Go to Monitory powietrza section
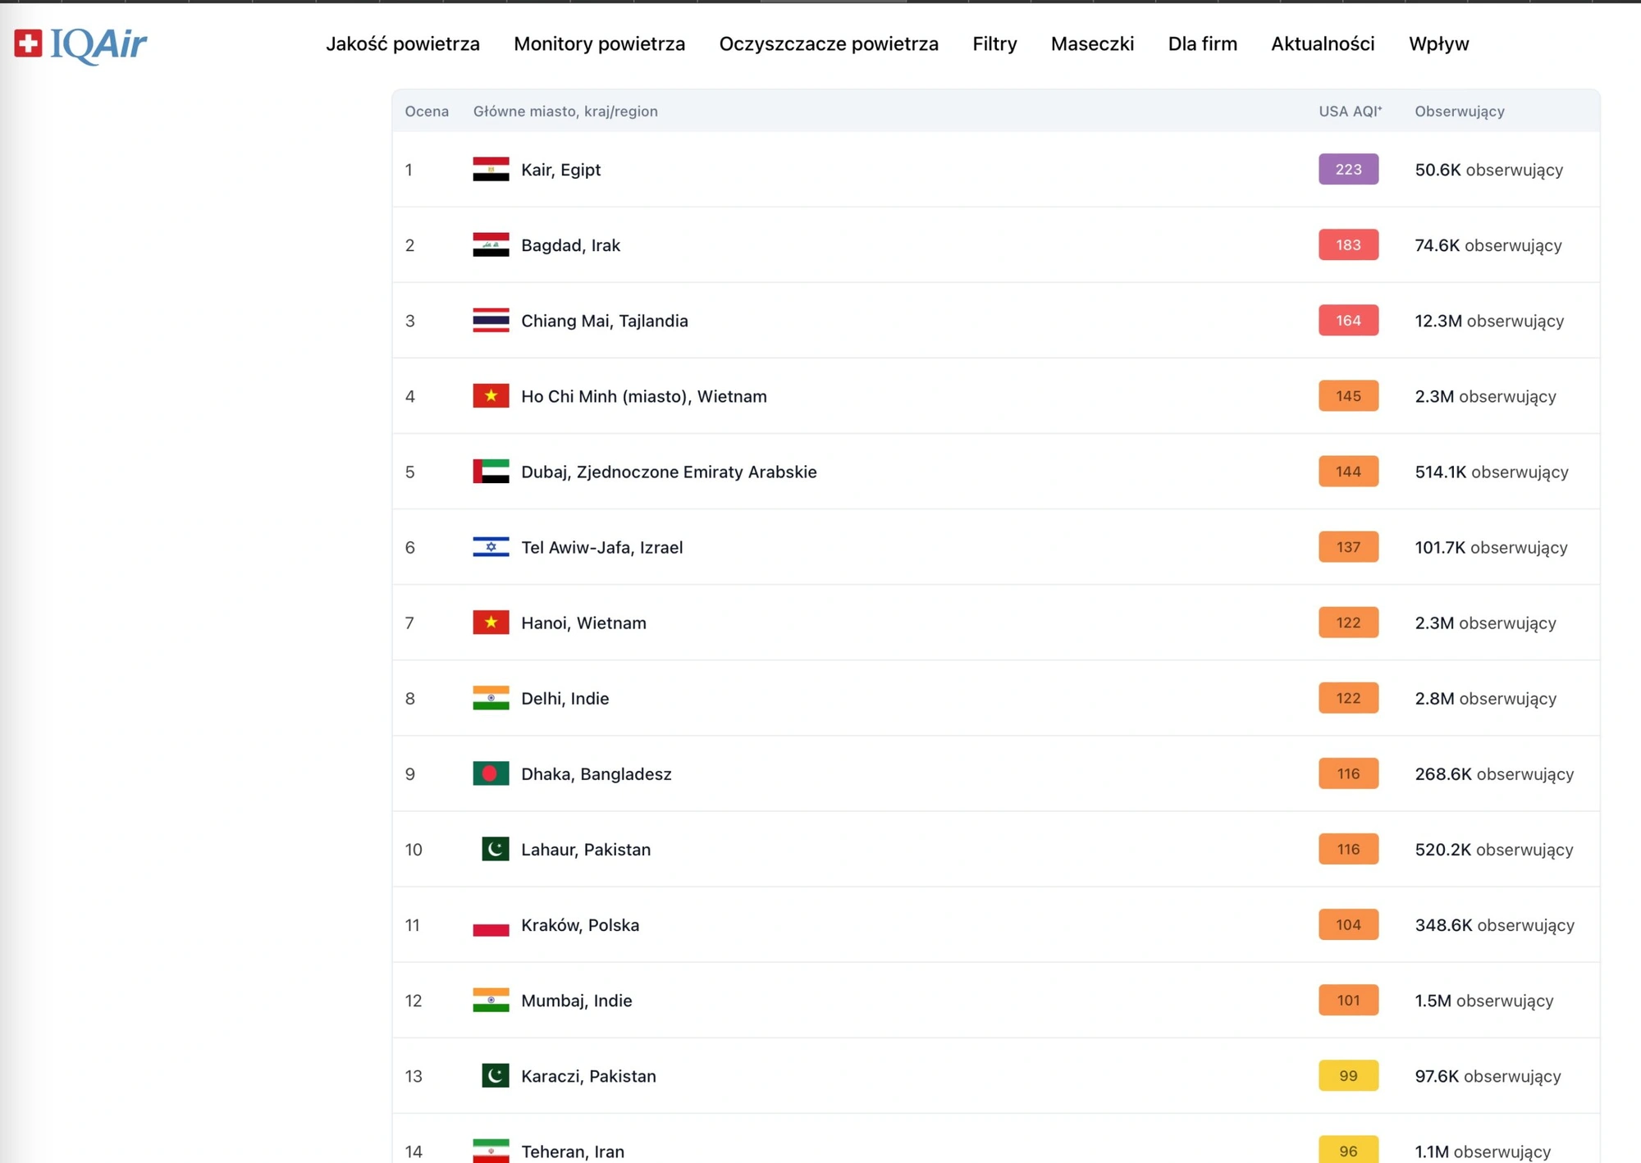The width and height of the screenshot is (1641, 1163). point(599,44)
